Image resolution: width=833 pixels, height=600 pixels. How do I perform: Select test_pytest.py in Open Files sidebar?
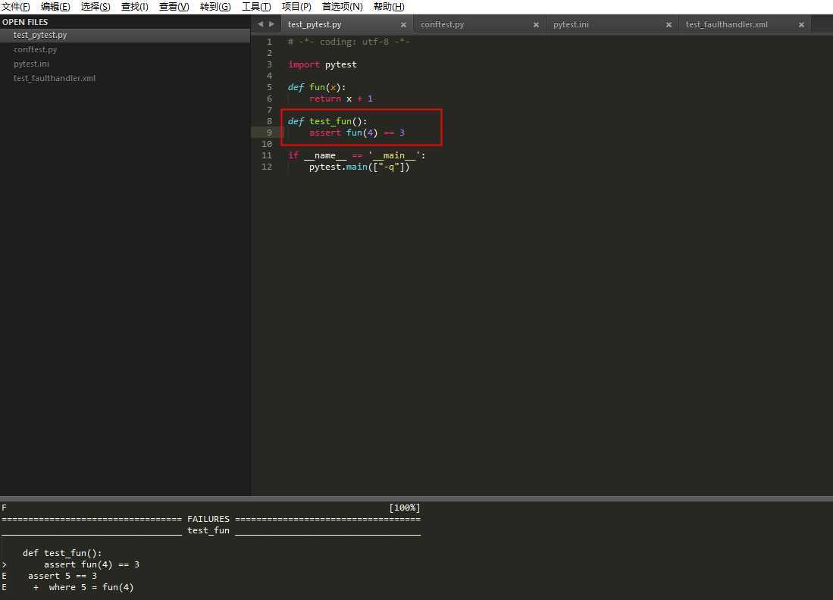coord(125,35)
